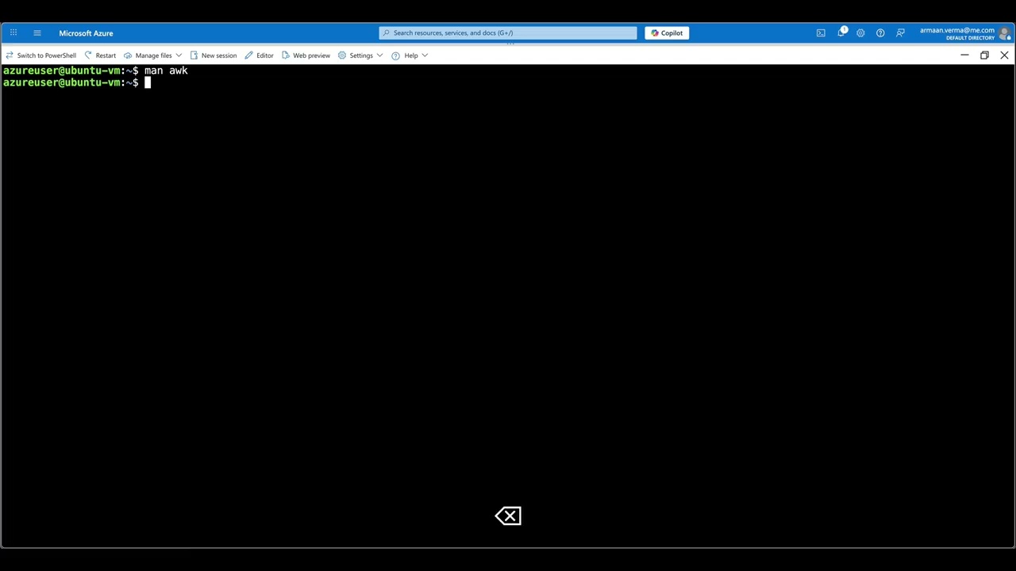
Task: Open the feedback icon in header
Action: click(x=900, y=33)
